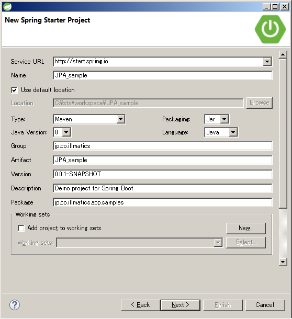Expand the Language Java dropdown

coord(233,132)
